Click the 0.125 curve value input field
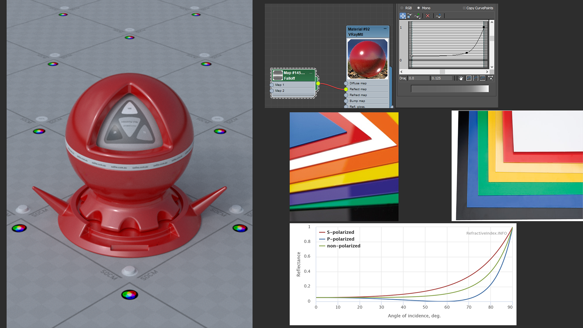Viewport: 583px width, 328px height. 442,78
